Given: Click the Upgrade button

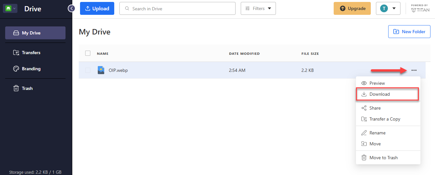Looking at the screenshot, I should (x=352, y=8).
